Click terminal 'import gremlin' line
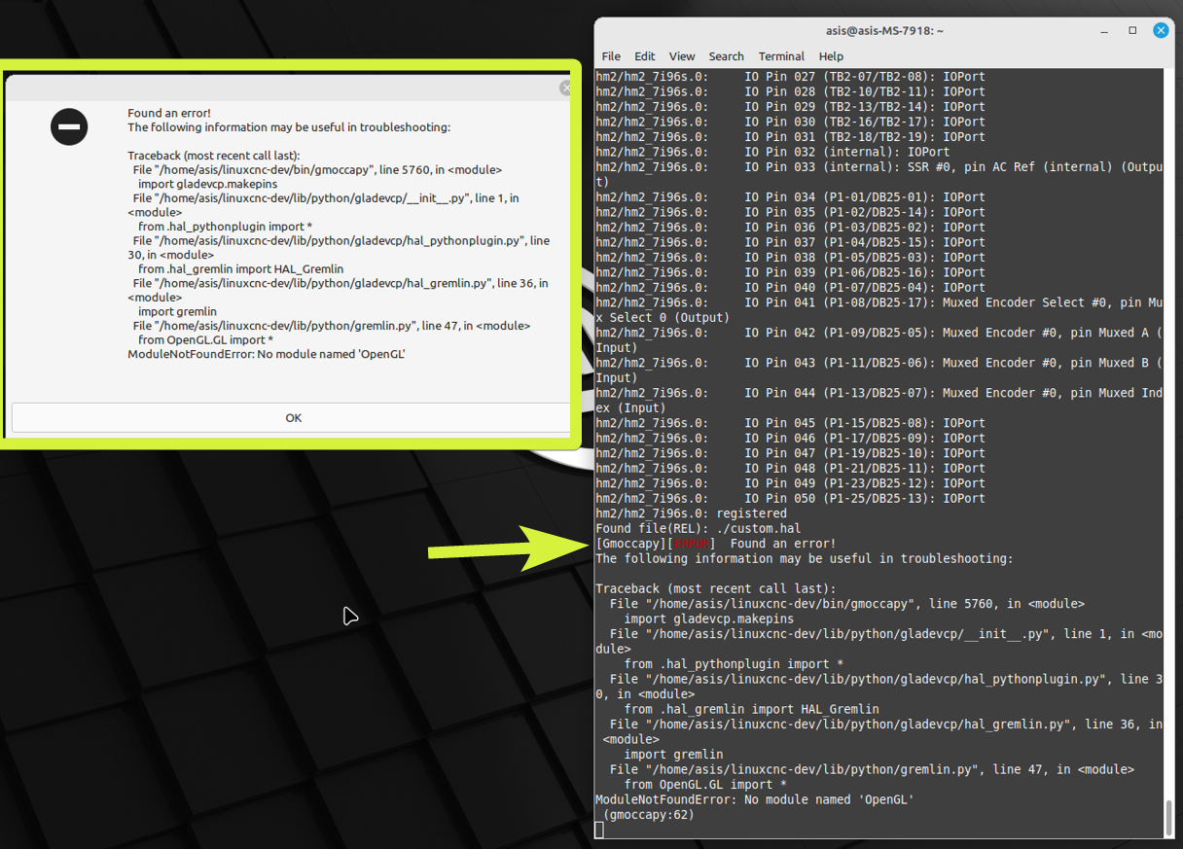The image size is (1183, 849). pyautogui.click(x=673, y=755)
